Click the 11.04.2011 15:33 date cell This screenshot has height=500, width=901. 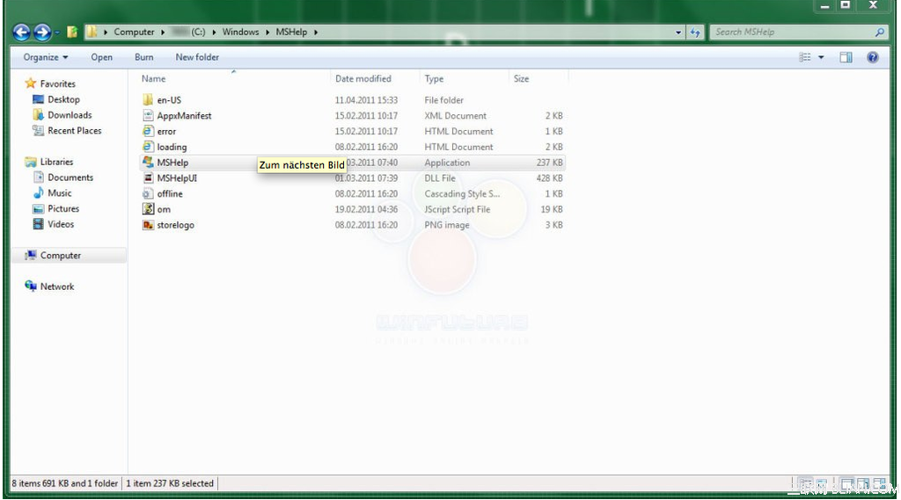(366, 100)
